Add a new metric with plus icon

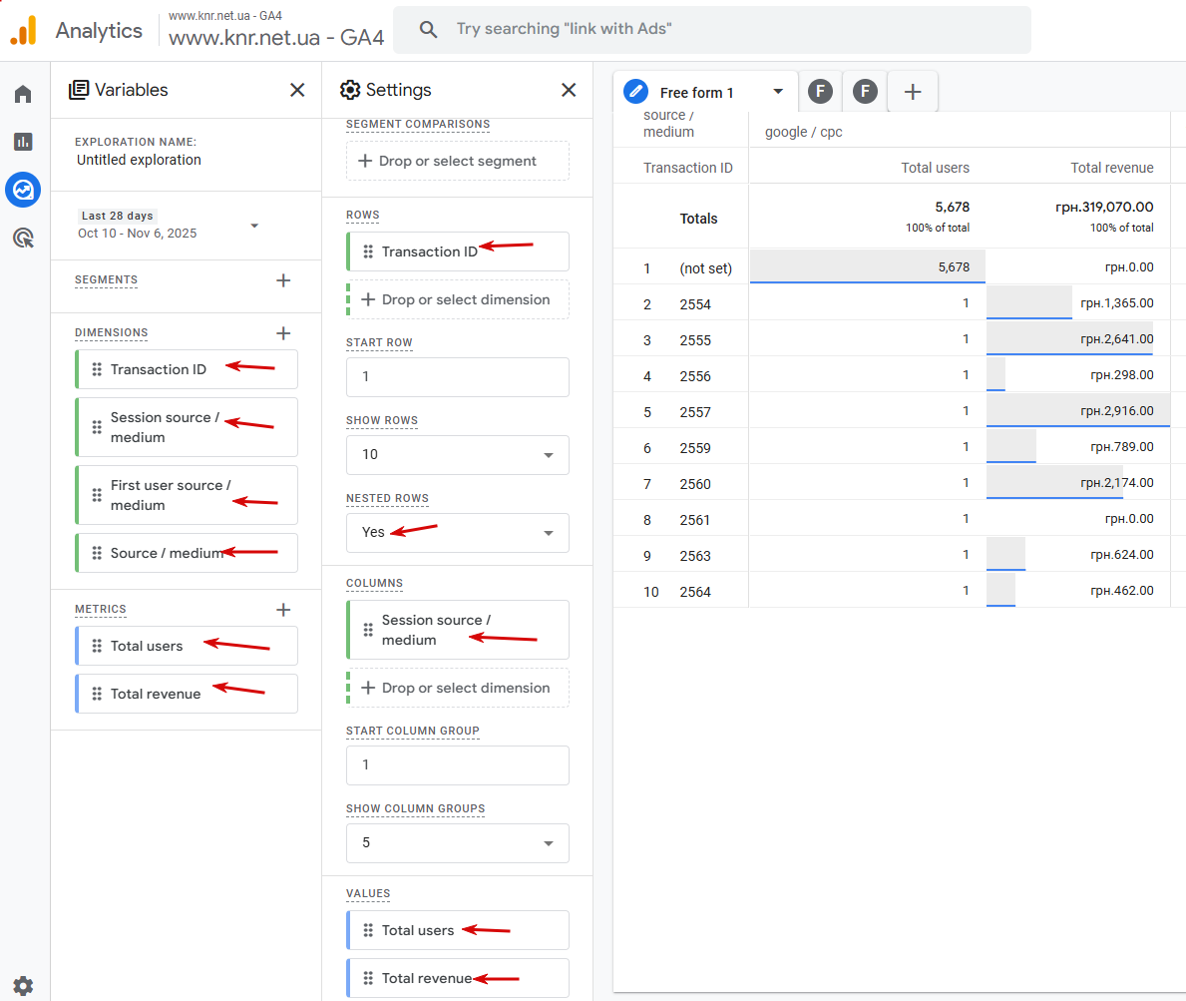pyautogui.click(x=283, y=610)
